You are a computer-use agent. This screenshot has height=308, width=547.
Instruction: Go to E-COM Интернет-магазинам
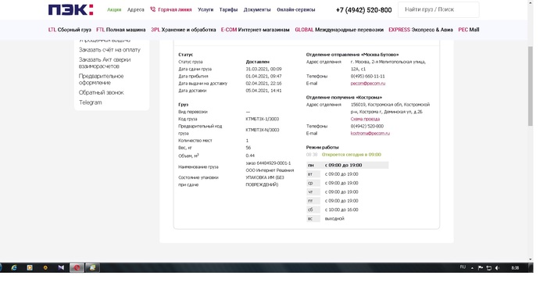pyautogui.click(x=255, y=30)
